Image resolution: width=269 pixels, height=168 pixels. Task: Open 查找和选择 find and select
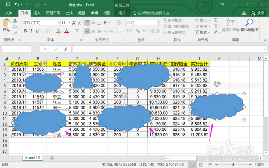249,26
